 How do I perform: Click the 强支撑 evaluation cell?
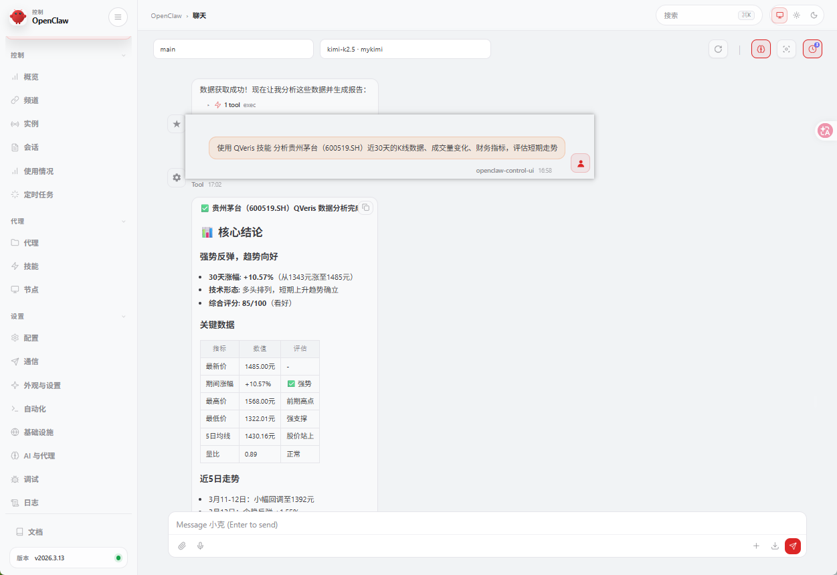[300, 419]
